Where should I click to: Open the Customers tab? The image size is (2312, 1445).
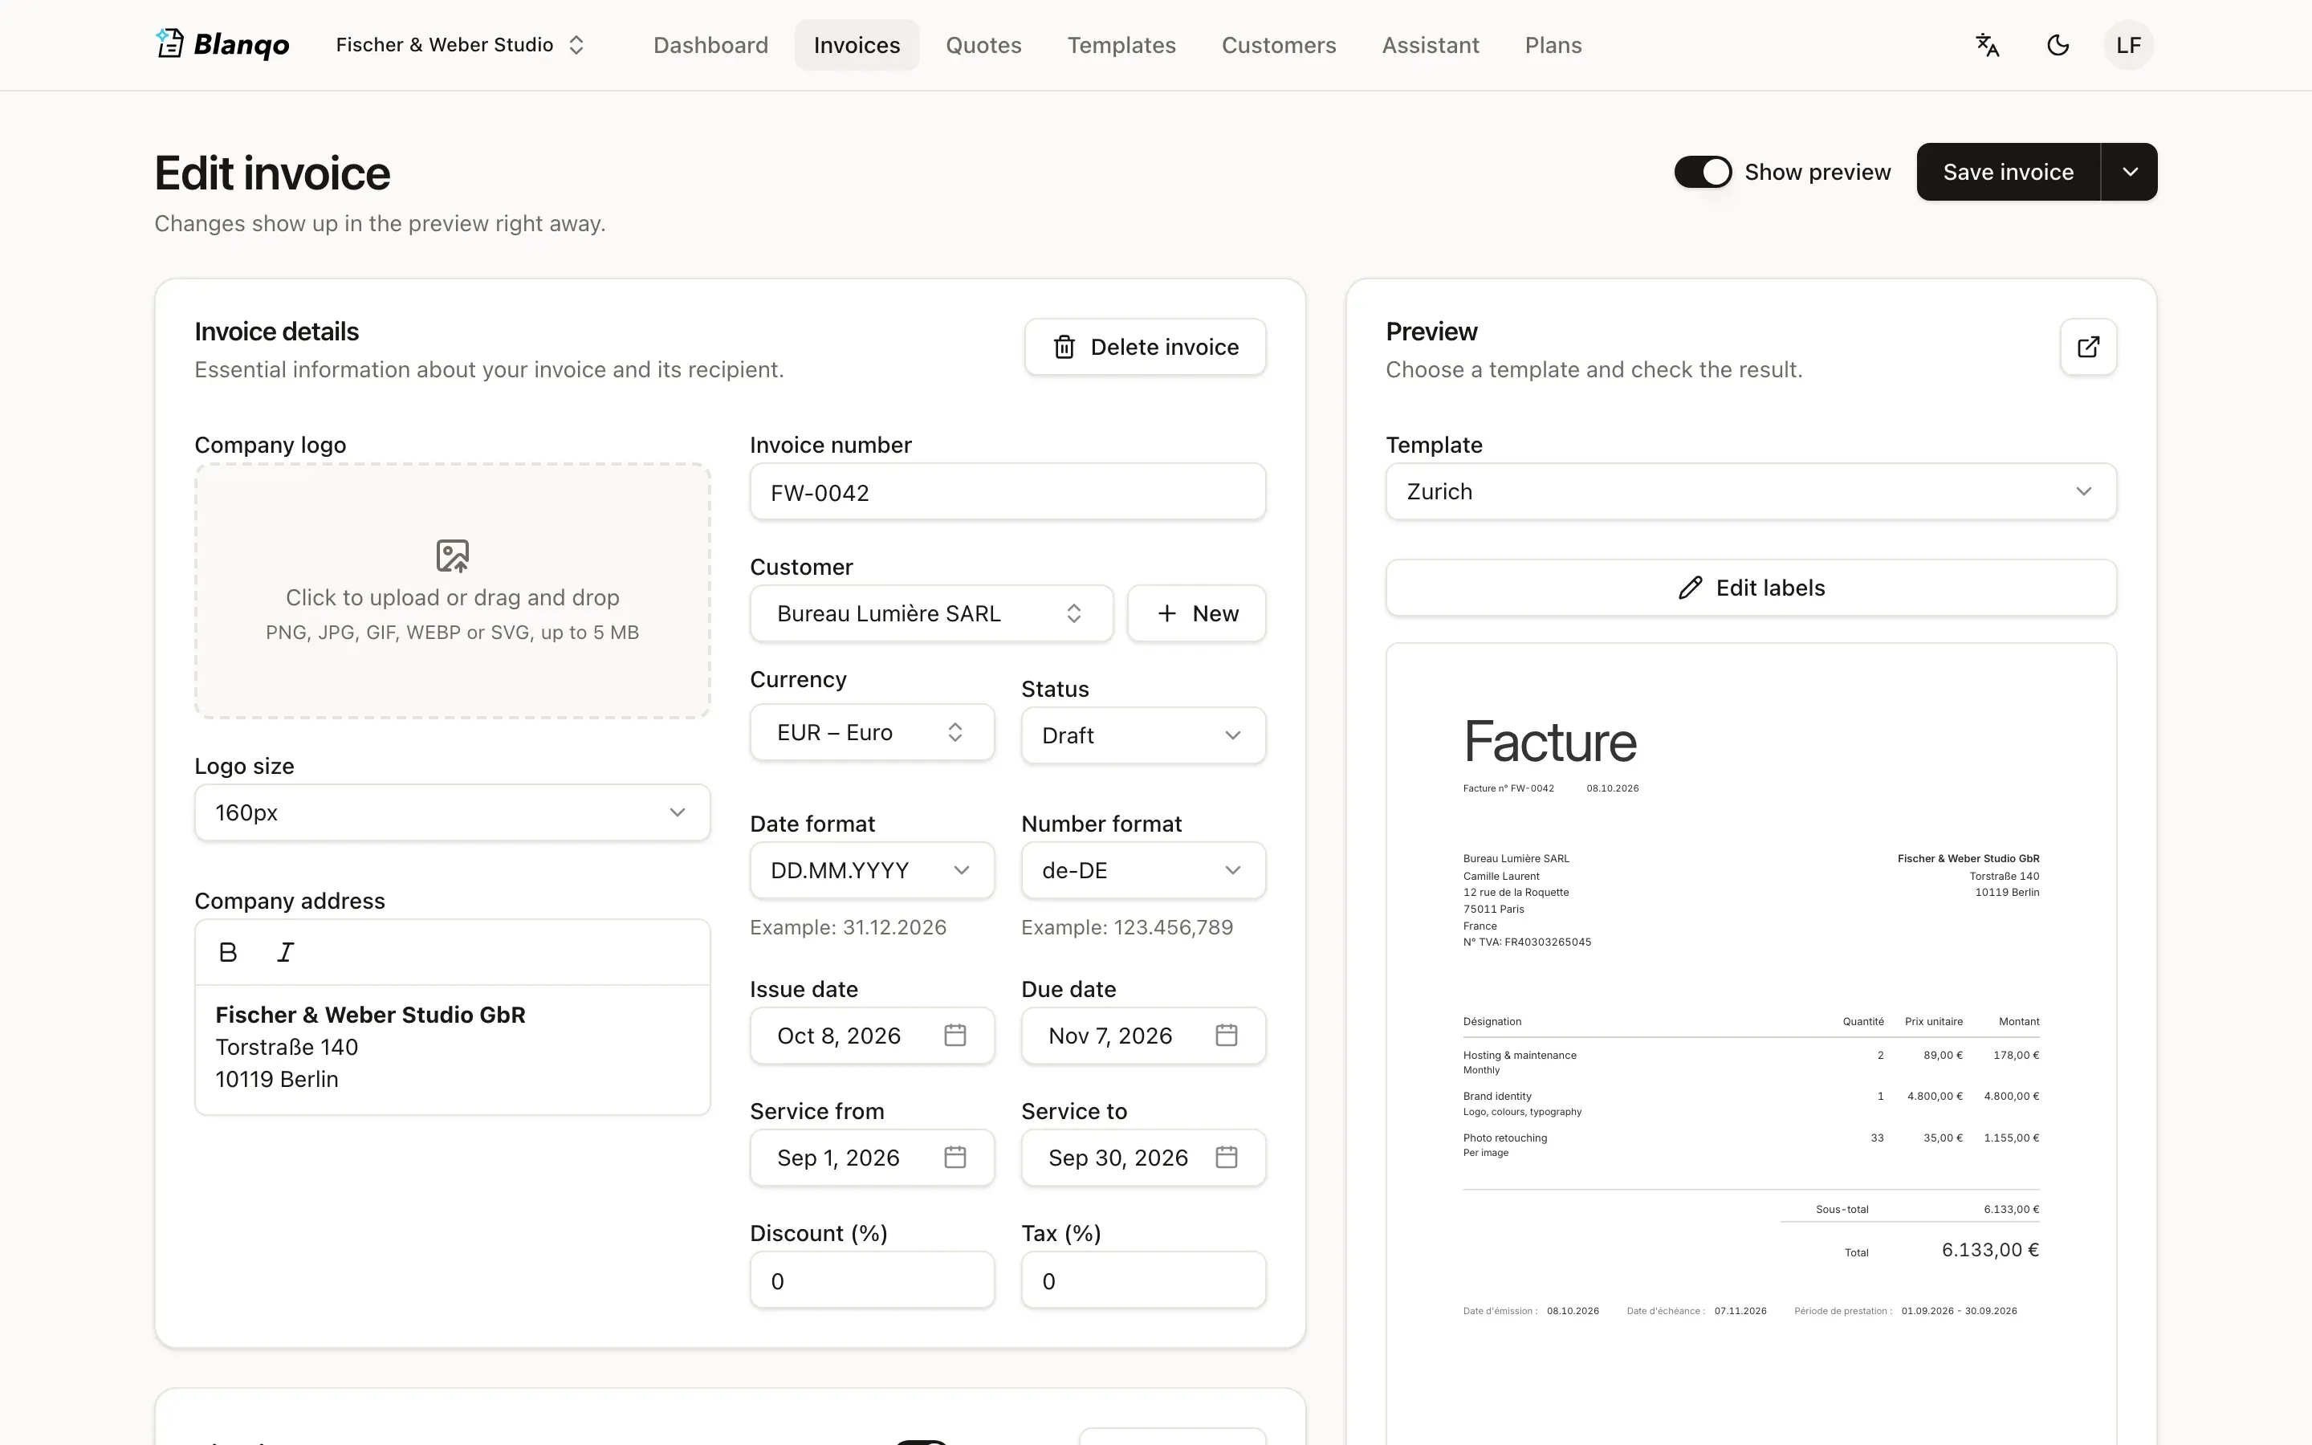[1278, 45]
